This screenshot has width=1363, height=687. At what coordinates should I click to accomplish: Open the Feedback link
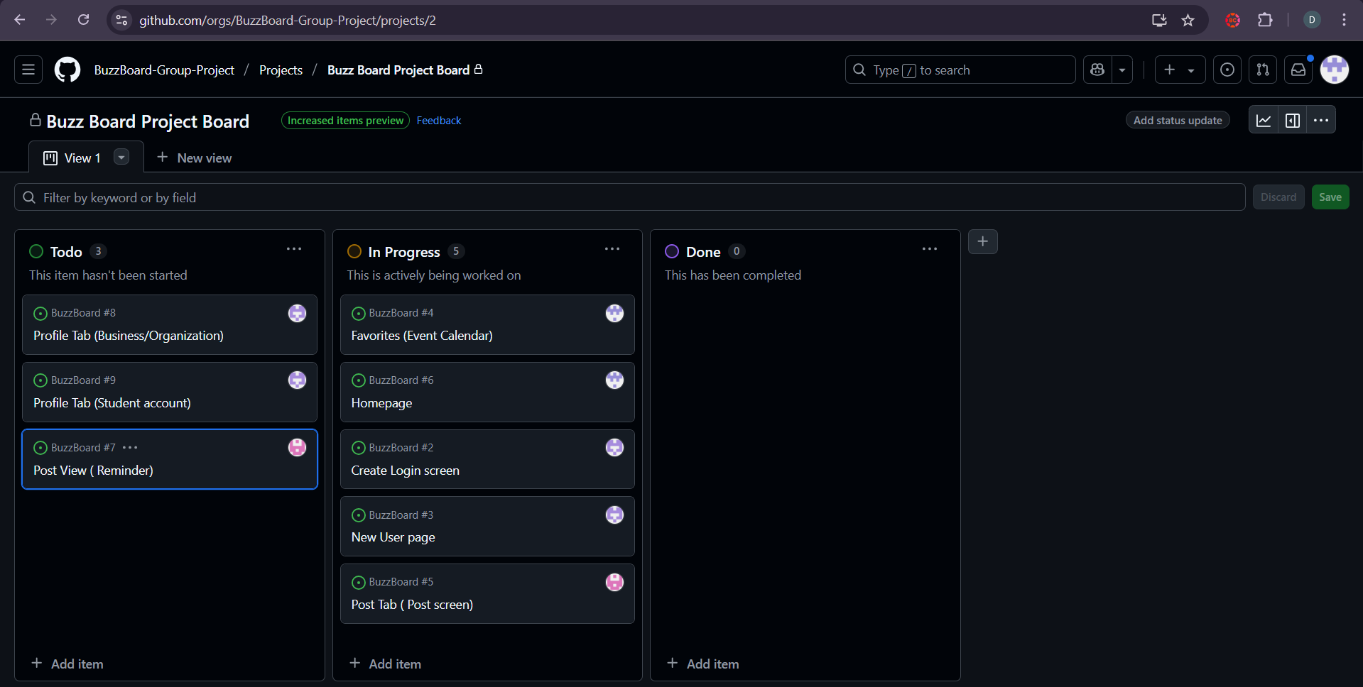[439, 121]
